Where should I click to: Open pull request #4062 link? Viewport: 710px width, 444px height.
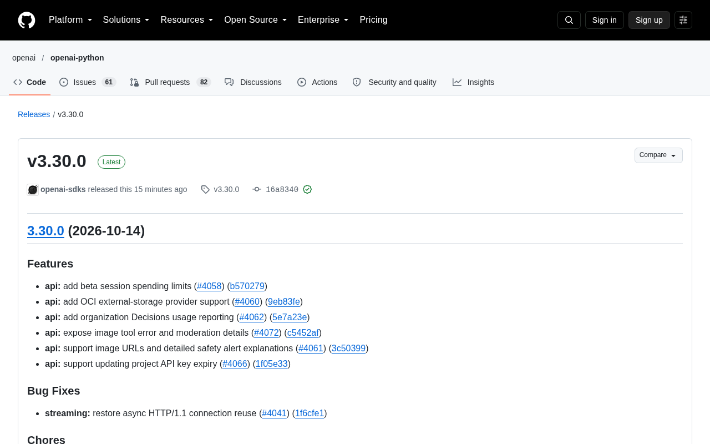click(x=252, y=317)
